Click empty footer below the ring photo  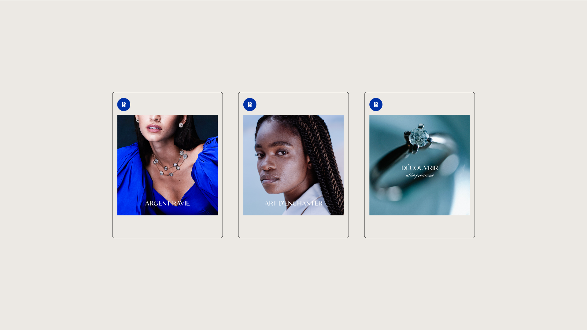(419, 226)
